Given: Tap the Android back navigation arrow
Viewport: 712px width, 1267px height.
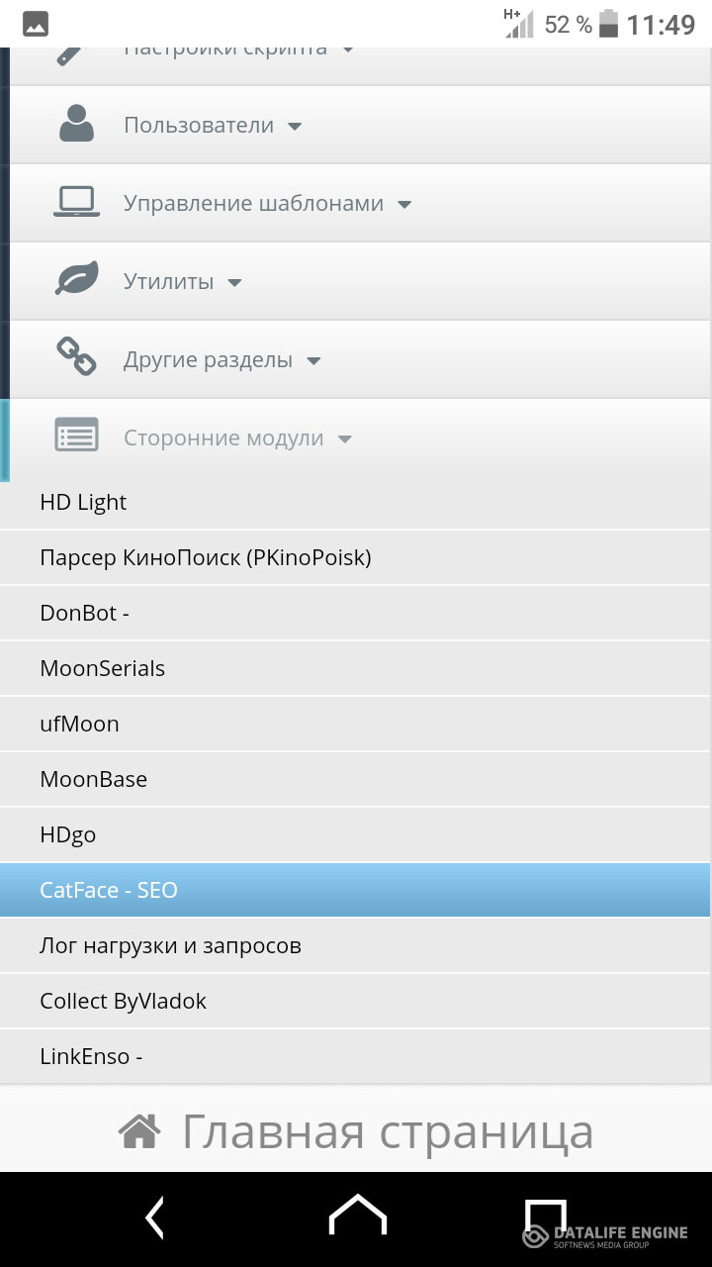Looking at the screenshot, I should (154, 1218).
